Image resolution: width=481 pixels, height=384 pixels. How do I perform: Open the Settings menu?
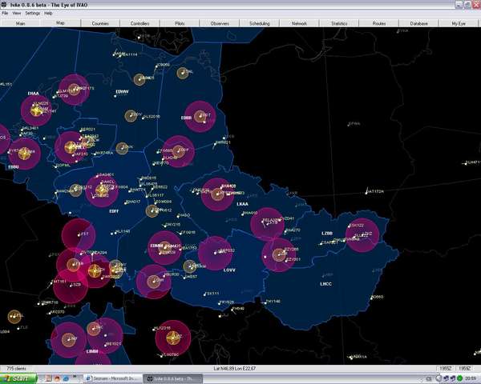pos(33,13)
